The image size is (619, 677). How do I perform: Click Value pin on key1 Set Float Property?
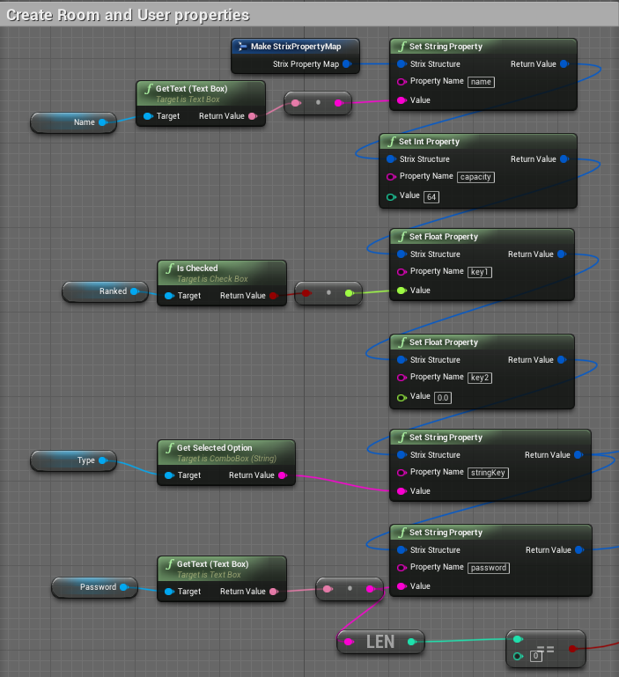[x=402, y=291]
